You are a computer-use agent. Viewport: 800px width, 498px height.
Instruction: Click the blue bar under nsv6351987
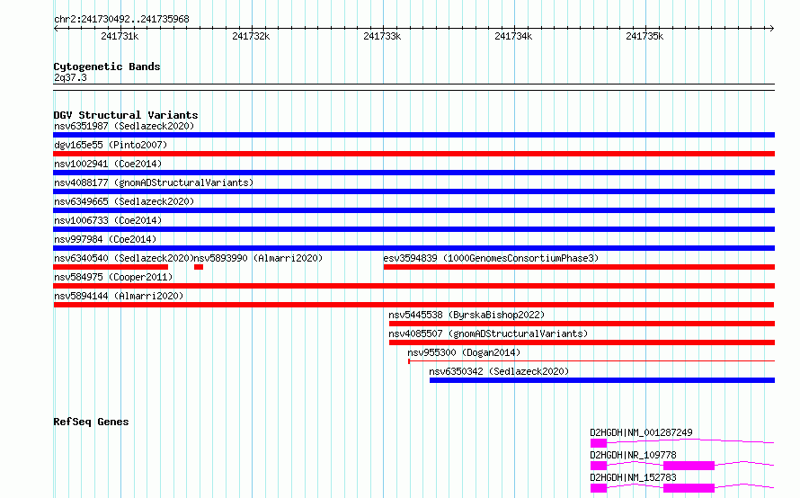point(413,135)
